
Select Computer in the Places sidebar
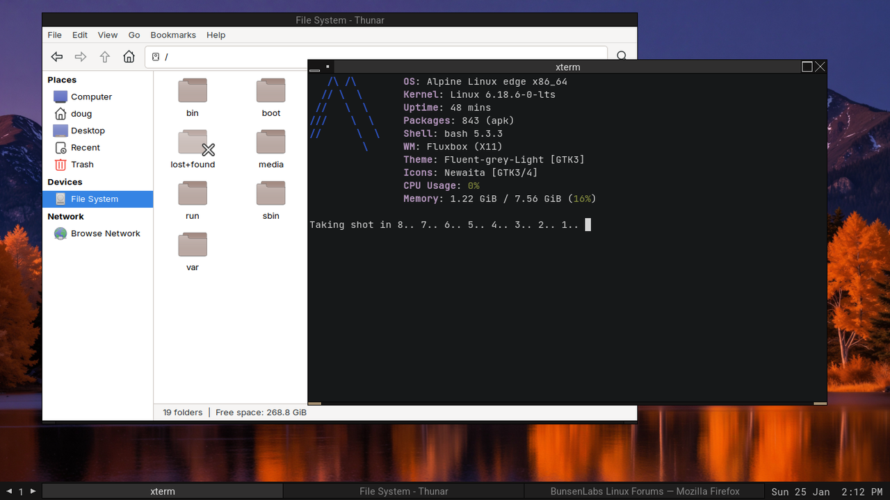pyautogui.click(x=91, y=97)
